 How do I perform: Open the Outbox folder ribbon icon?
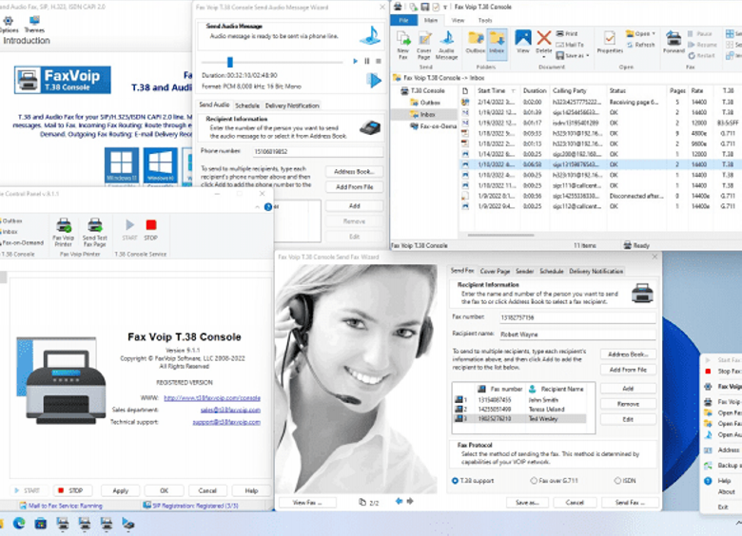[x=475, y=43]
